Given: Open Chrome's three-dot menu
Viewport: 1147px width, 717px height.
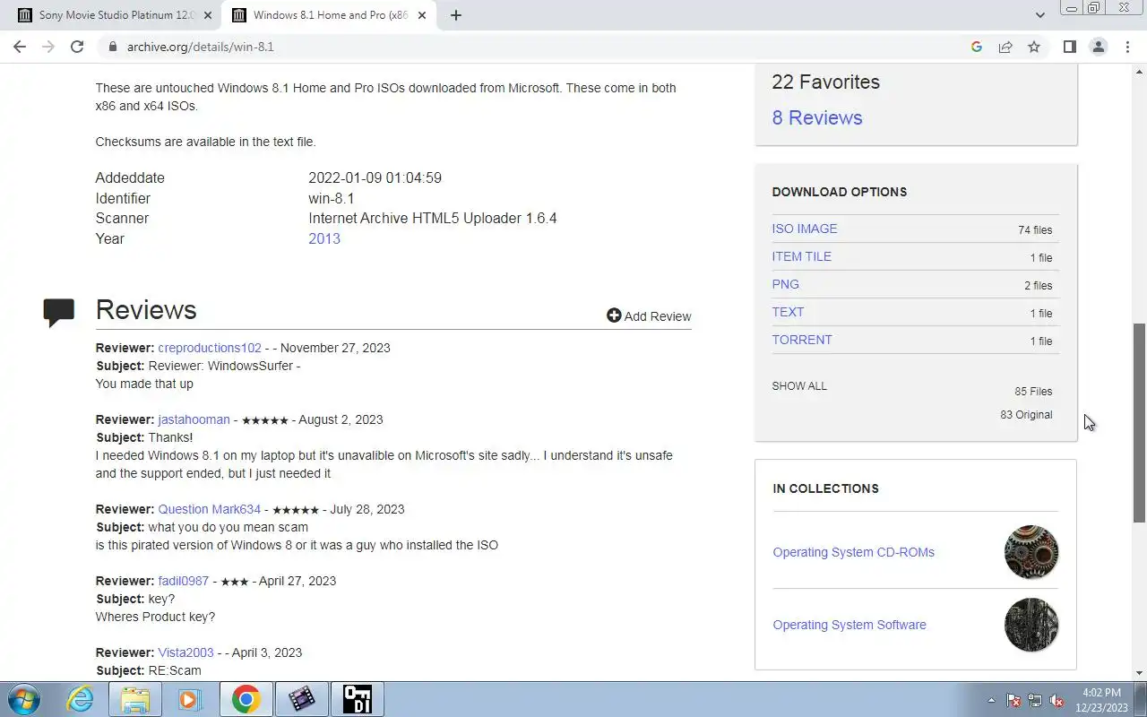Looking at the screenshot, I should click(1127, 47).
